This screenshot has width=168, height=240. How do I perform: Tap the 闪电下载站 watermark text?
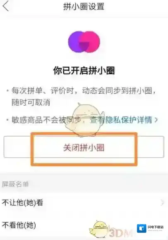click(156, 227)
